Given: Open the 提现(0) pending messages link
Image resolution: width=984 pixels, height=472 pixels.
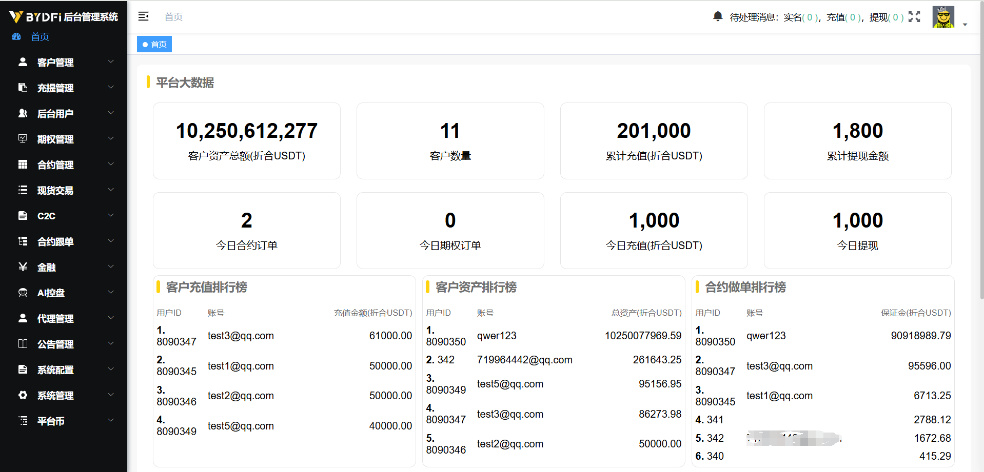Looking at the screenshot, I should pyautogui.click(x=887, y=16).
